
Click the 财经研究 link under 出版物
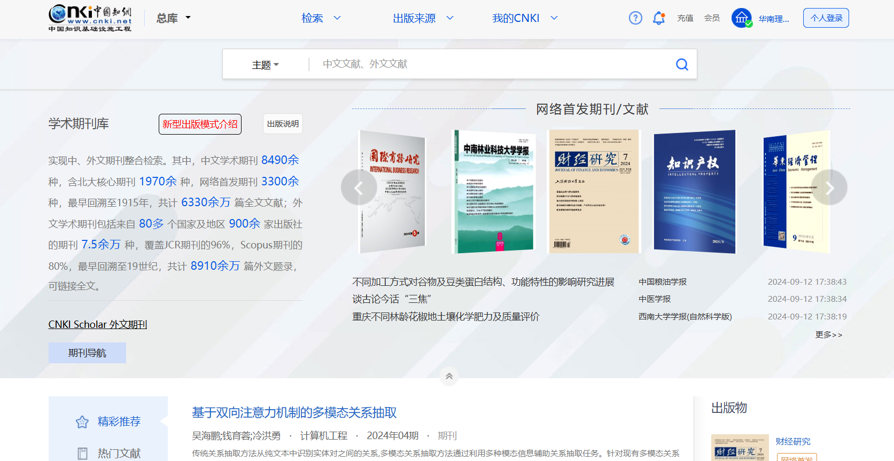(x=793, y=442)
